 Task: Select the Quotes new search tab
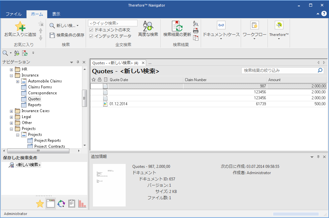(x=115, y=63)
